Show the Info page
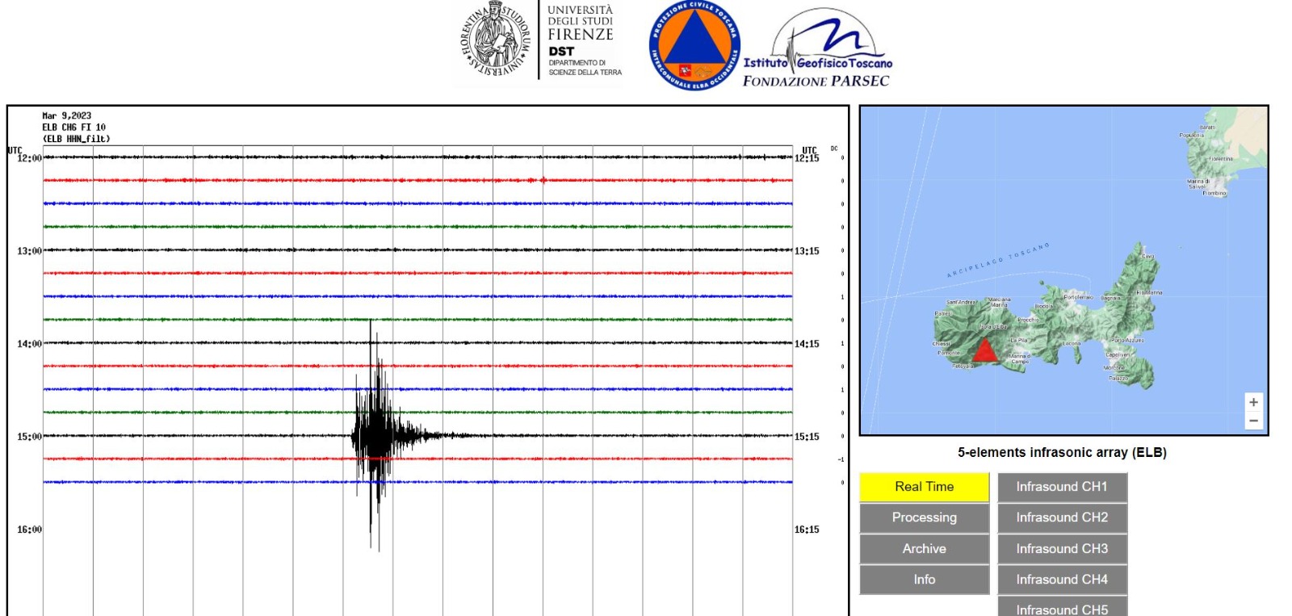The width and height of the screenshot is (1292, 616). point(924,580)
